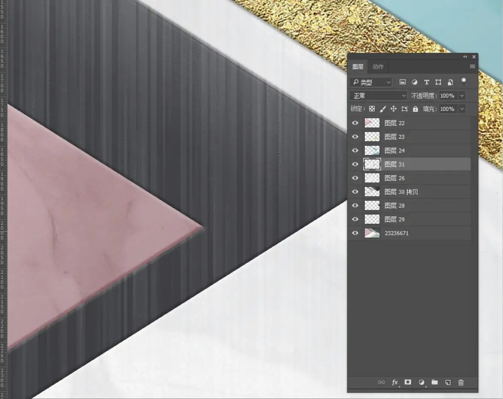Filter layers by type (T) icon
The height and width of the screenshot is (399, 503).
(426, 82)
